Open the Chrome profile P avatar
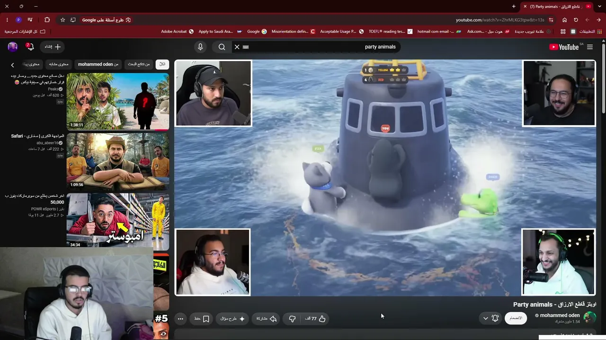Image resolution: width=606 pixels, height=340 pixels. 18,20
